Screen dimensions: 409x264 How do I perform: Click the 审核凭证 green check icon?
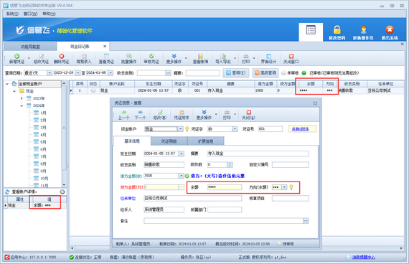(x=151, y=56)
